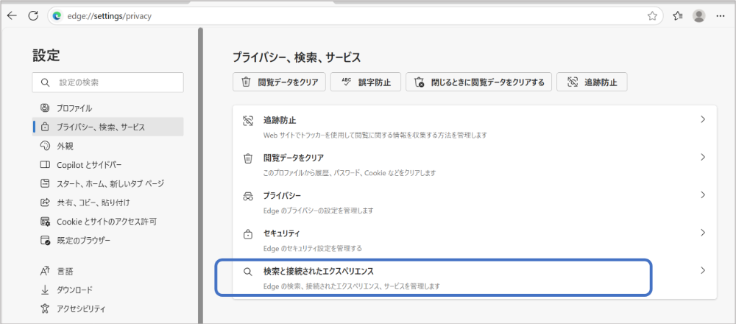Go to 外観 settings
The height and width of the screenshot is (324, 736).
pyautogui.click(x=108, y=146)
